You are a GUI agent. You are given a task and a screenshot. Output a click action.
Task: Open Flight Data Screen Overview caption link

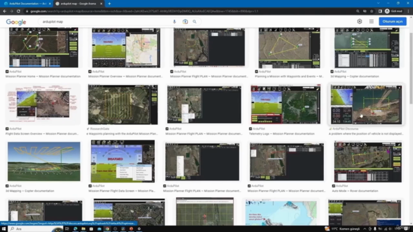click(x=42, y=133)
